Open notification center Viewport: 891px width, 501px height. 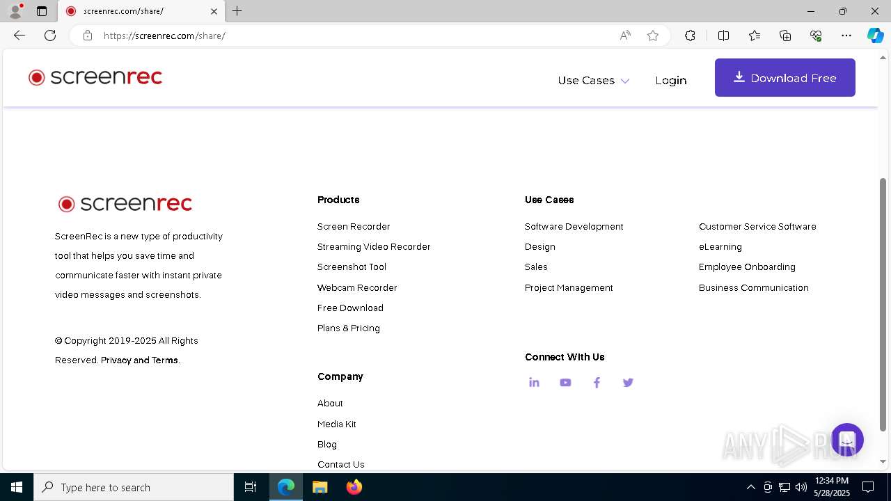(x=868, y=487)
